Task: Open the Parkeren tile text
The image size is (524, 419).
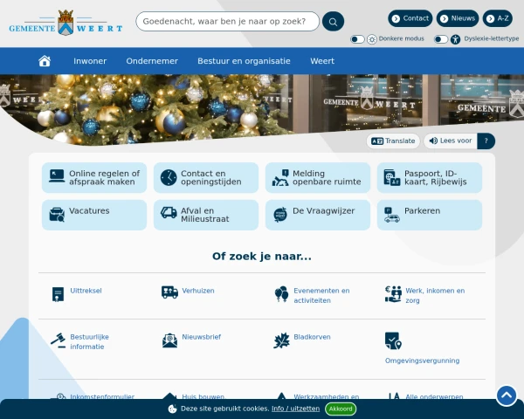Action: [422, 211]
